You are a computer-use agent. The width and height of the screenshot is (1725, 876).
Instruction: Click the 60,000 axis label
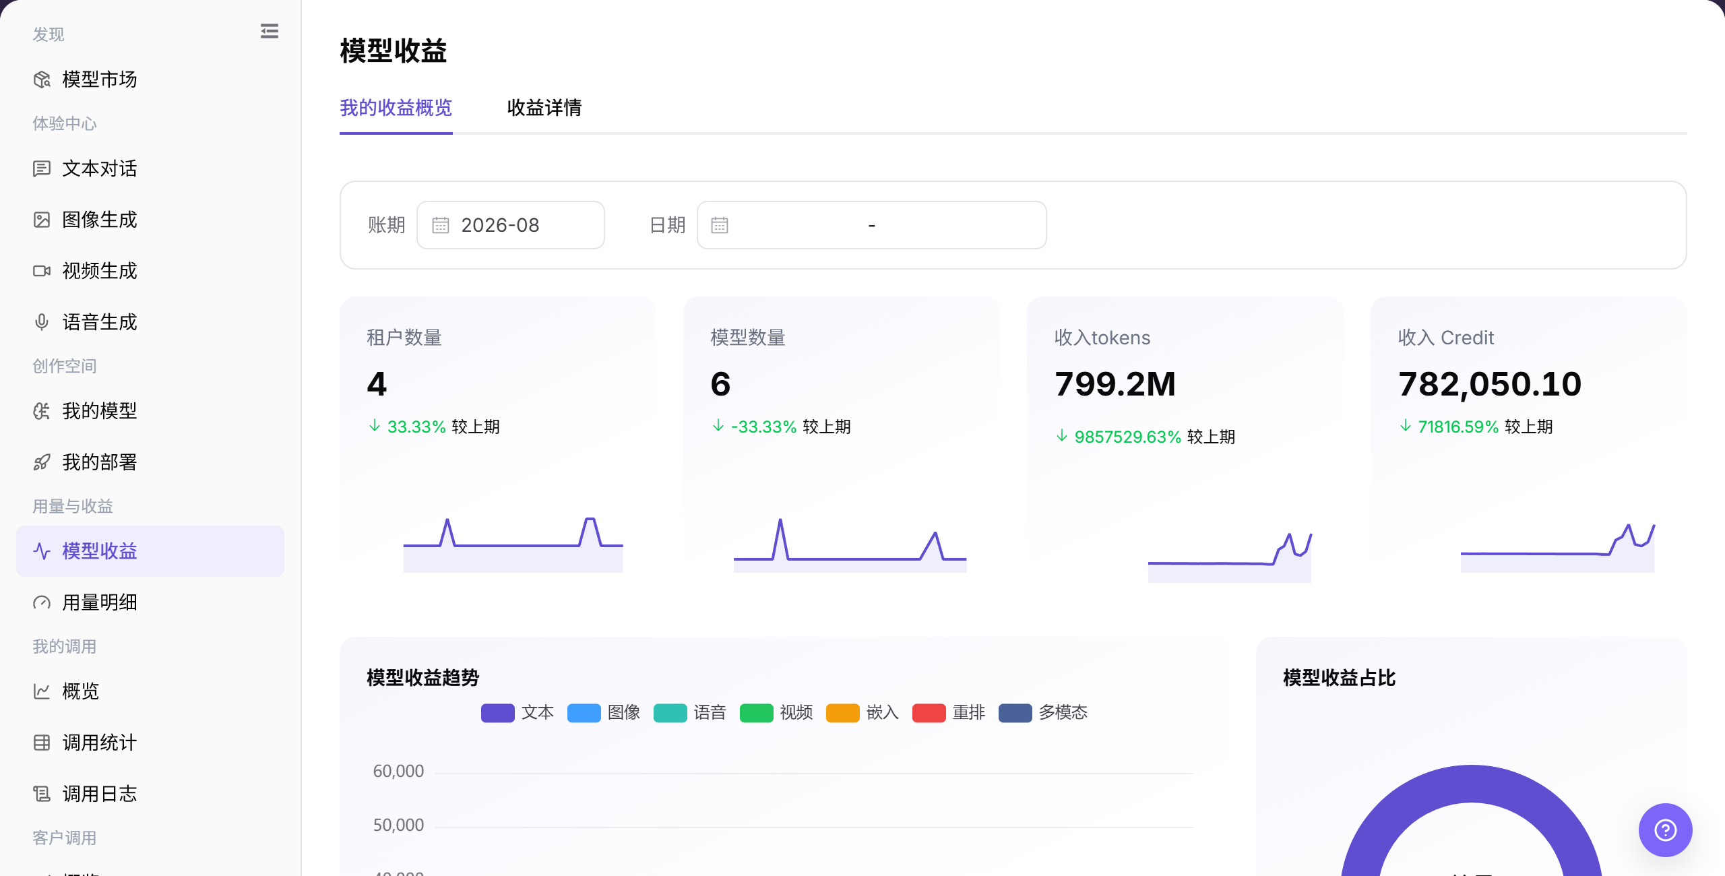[398, 772]
